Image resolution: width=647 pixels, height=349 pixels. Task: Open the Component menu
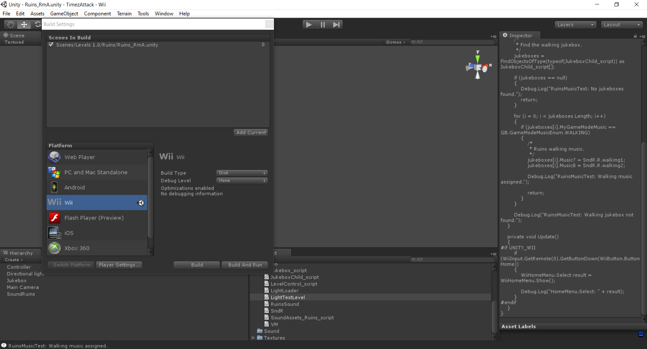click(97, 13)
